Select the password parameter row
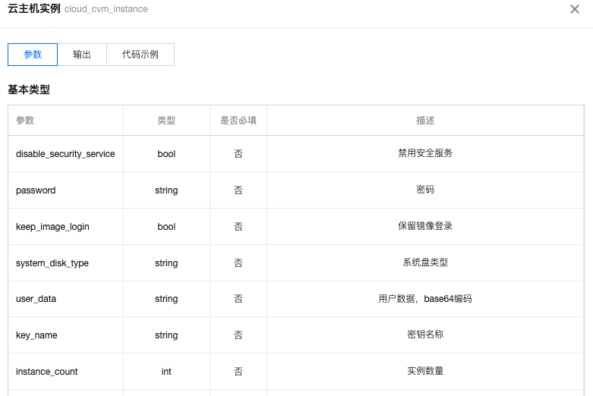The height and width of the screenshot is (396, 593). [296, 190]
